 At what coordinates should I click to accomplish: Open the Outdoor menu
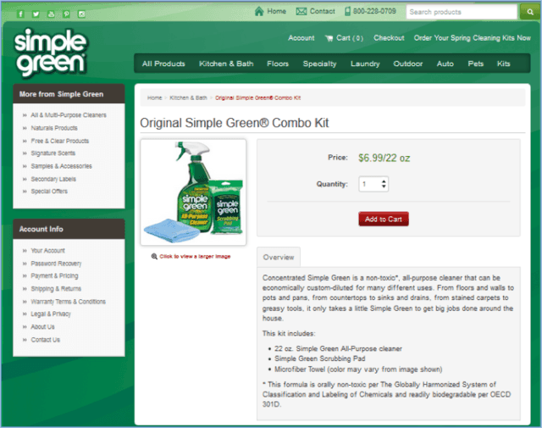pos(408,64)
